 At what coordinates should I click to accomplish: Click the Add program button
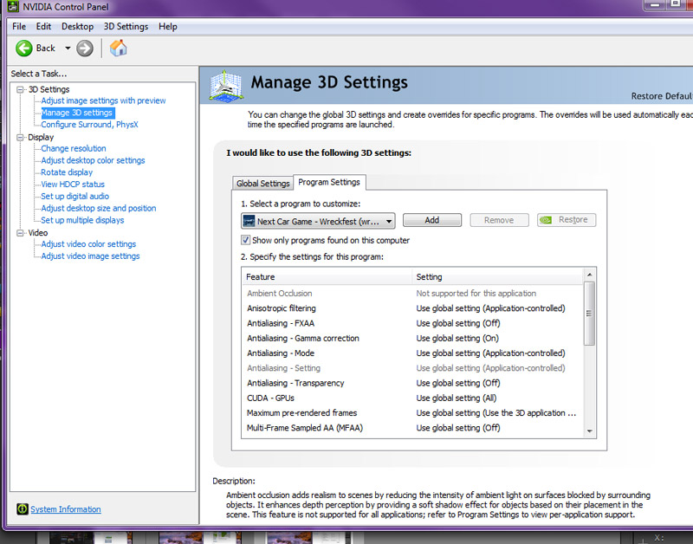tap(432, 220)
